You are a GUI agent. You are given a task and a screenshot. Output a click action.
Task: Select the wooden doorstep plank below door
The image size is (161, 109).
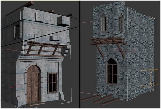35,104
